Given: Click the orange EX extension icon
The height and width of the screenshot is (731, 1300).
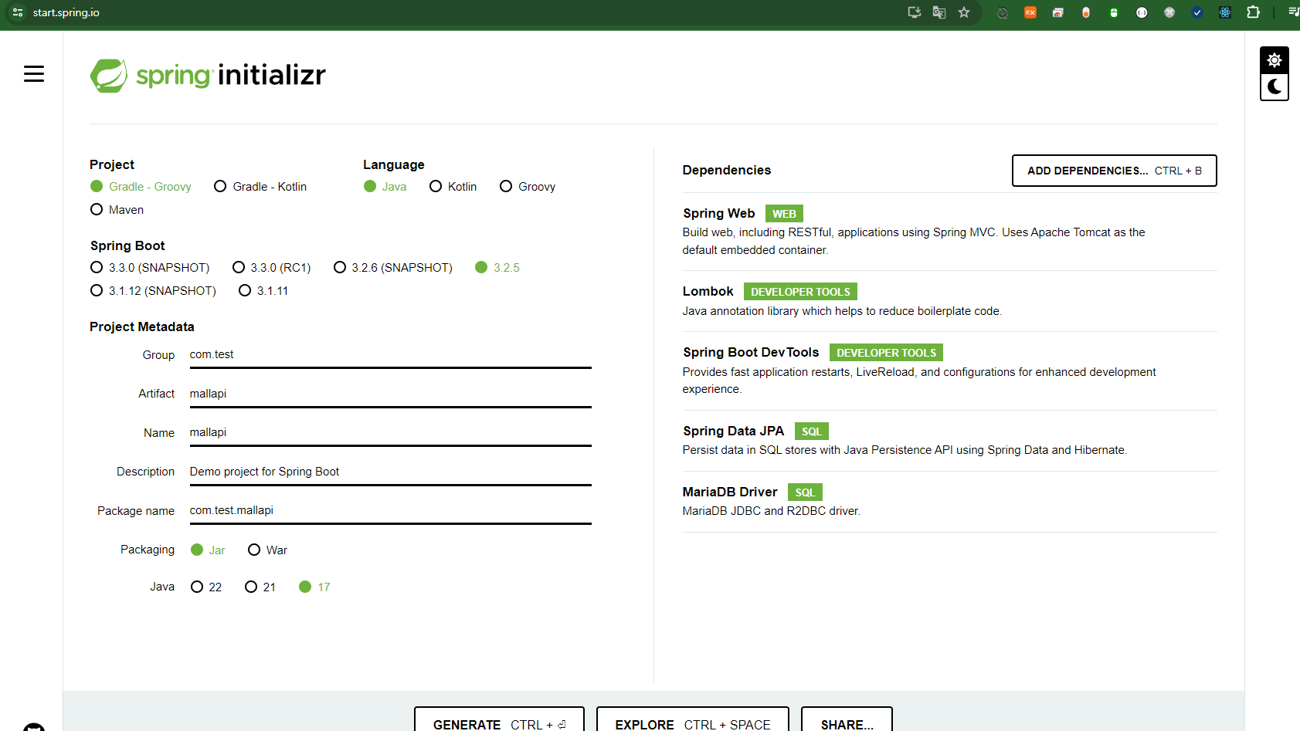Looking at the screenshot, I should 1030,12.
